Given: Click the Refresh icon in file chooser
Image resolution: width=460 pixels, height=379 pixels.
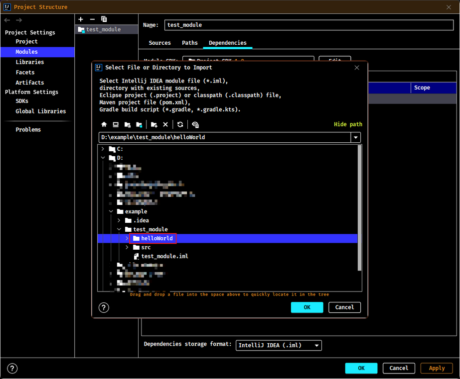Looking at the screenshot, I should [x=180, y=124].
